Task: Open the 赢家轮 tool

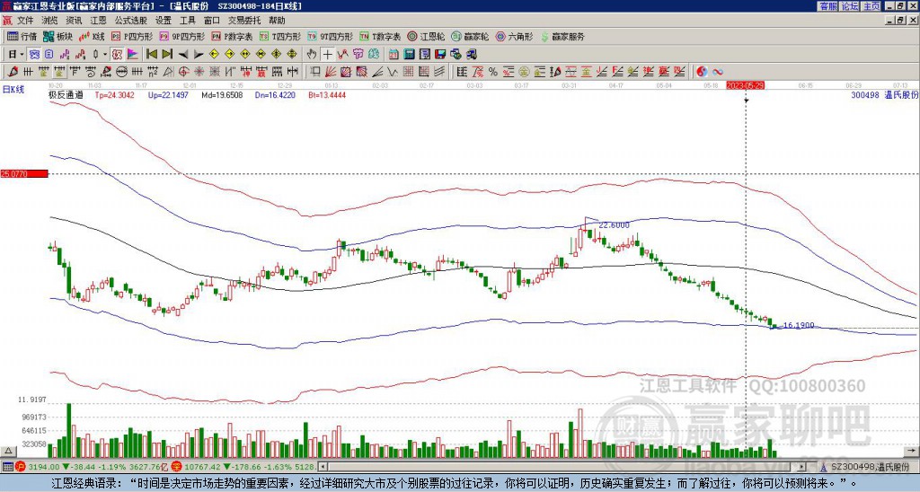Action: [x=470, y=36]
